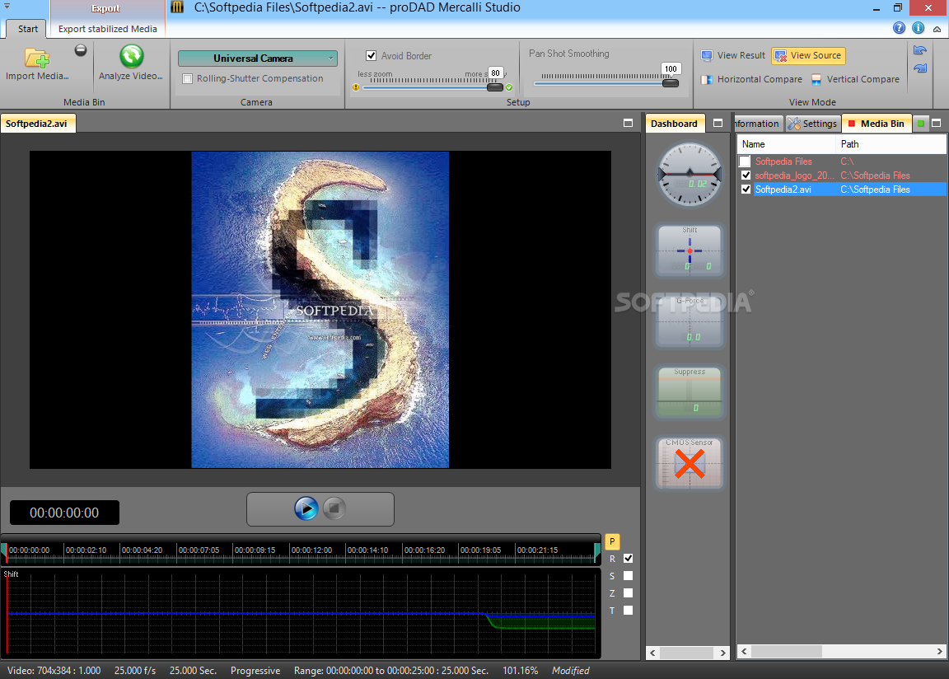Uncheck the R graph checkbox
Image resolution: width=949 pixels, height=679 pixels.
tap(629, 559)
